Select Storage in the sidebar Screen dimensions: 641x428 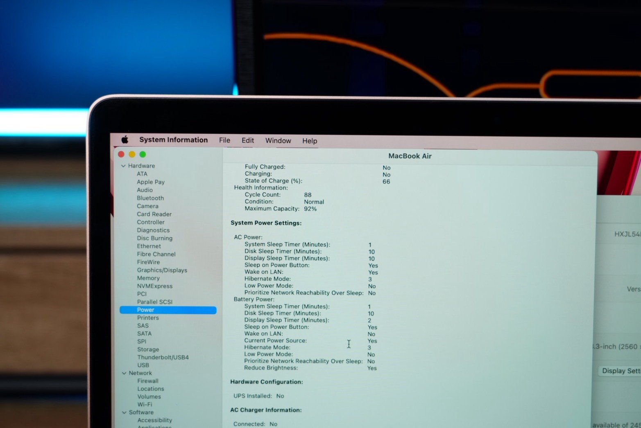[x=148, y=349]
